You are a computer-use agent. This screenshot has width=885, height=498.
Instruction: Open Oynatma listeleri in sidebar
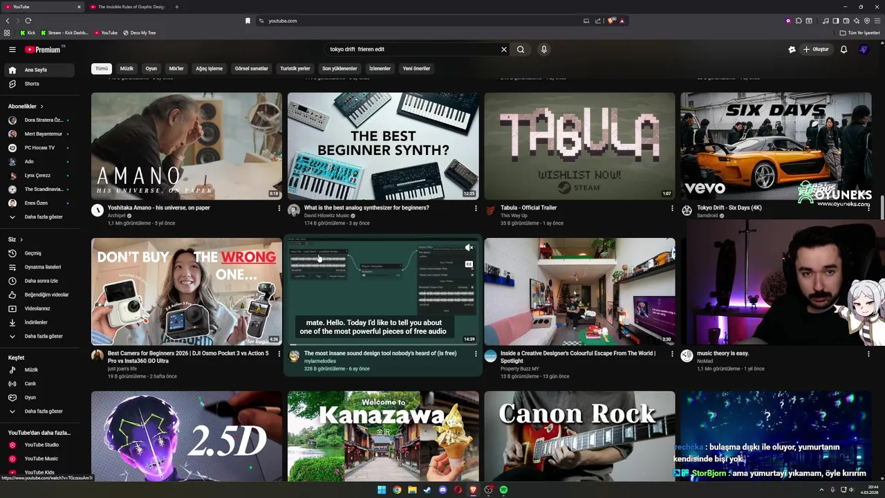coord(40,267)
